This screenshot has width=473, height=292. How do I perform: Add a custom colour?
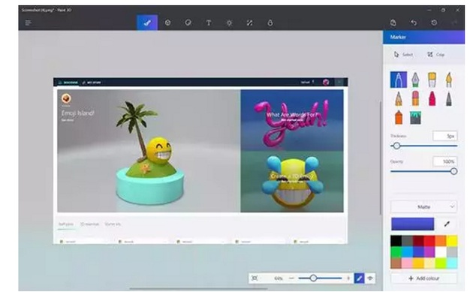(x=423, y=278)
